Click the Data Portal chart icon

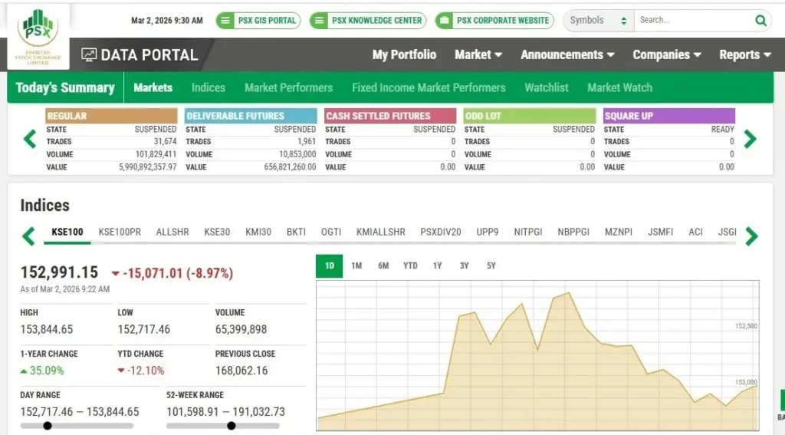[x=89, y=55]
